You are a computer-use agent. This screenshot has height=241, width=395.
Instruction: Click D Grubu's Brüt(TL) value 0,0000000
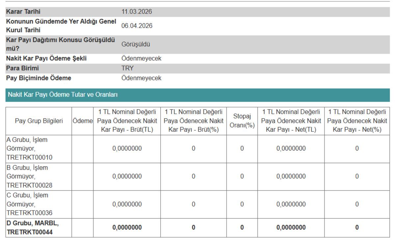(127, 228)
